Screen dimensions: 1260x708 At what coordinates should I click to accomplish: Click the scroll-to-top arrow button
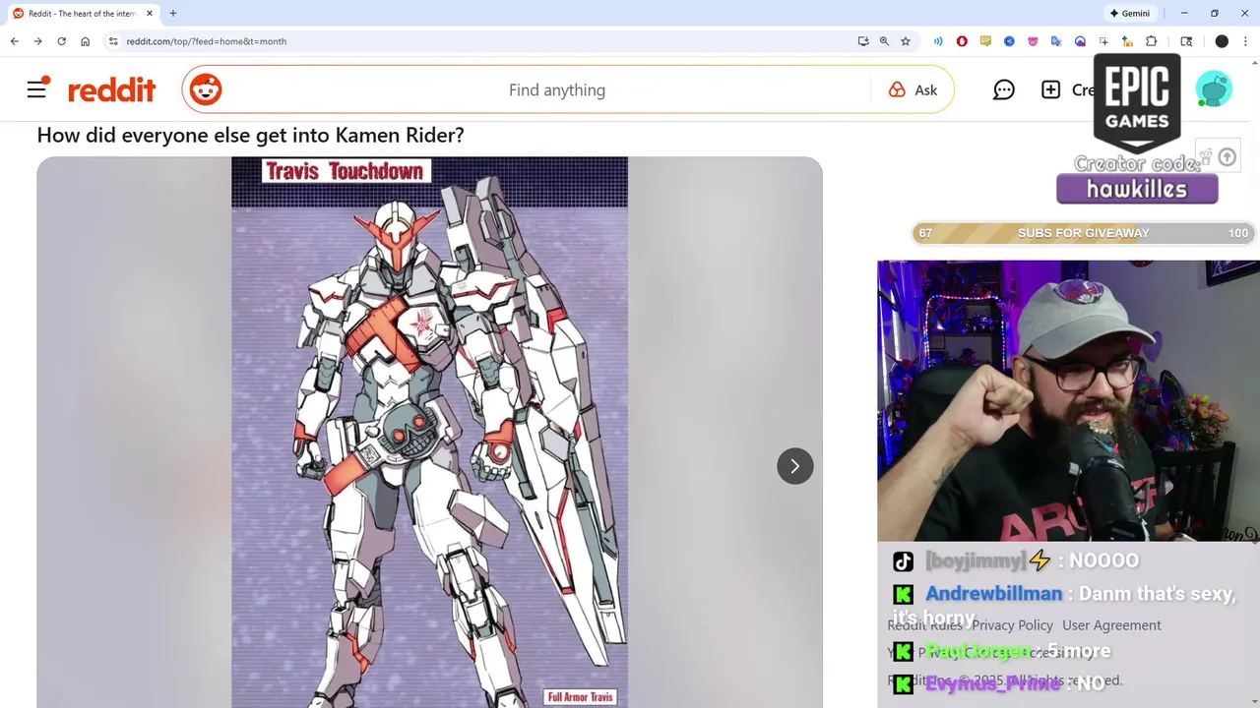1227,157
